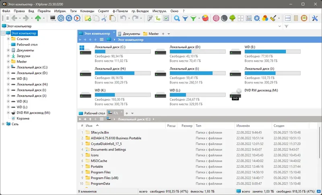
Task: Toggle the checkbox selection toolbar icon
Action: [166, 18]
